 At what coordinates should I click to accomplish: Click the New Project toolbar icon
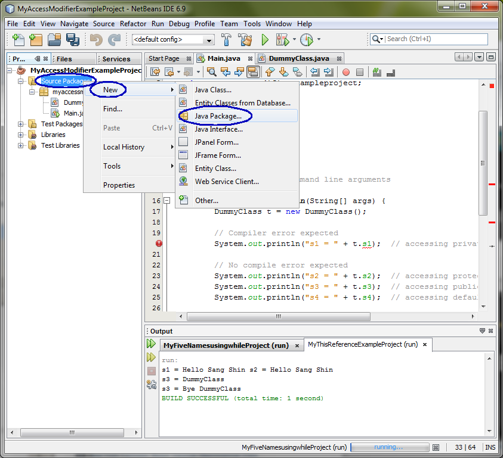tap(36, 39)
